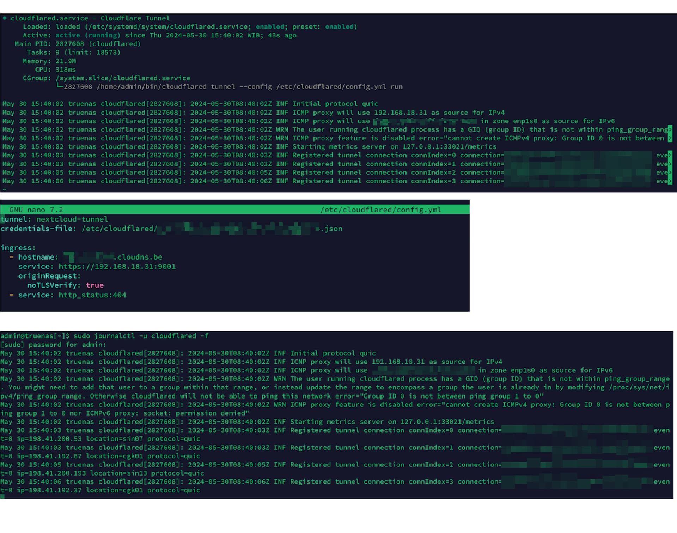Screen dimensions: 677x533
Task: Click the credentials-file json path
Action: pyautogui.click(x=212, y=228)
